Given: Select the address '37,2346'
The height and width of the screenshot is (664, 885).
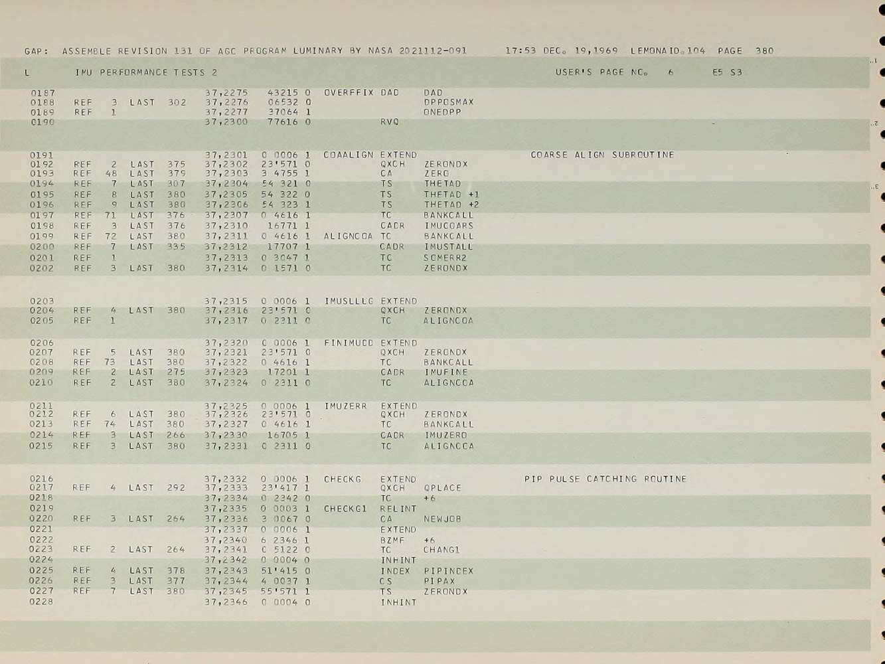Looking at the screenshot, I should [x=226, y=602].
